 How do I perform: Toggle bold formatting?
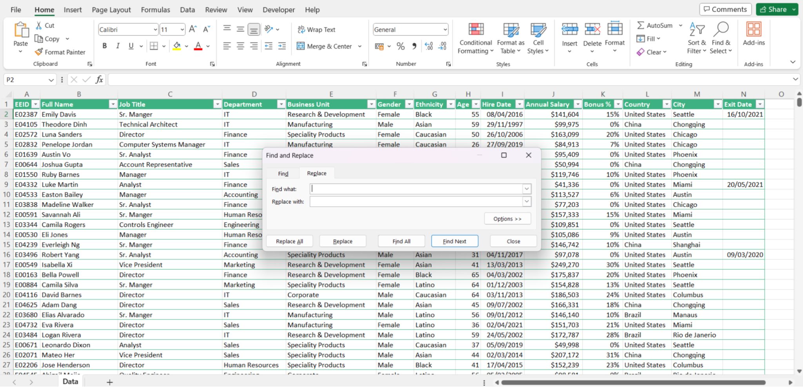tap(104, 46)
